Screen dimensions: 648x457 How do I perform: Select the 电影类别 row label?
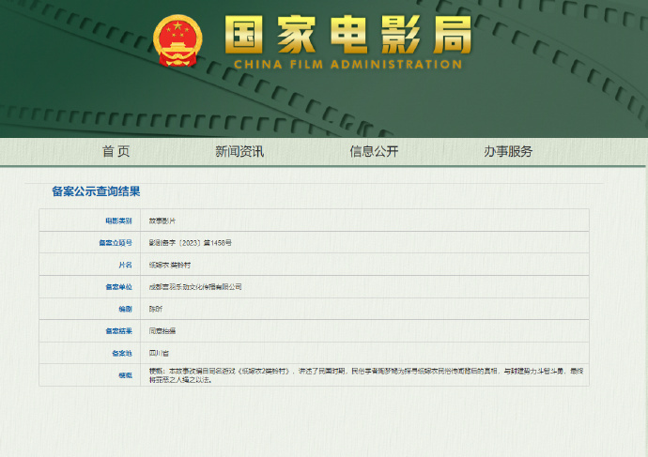(x=118, y=221)
